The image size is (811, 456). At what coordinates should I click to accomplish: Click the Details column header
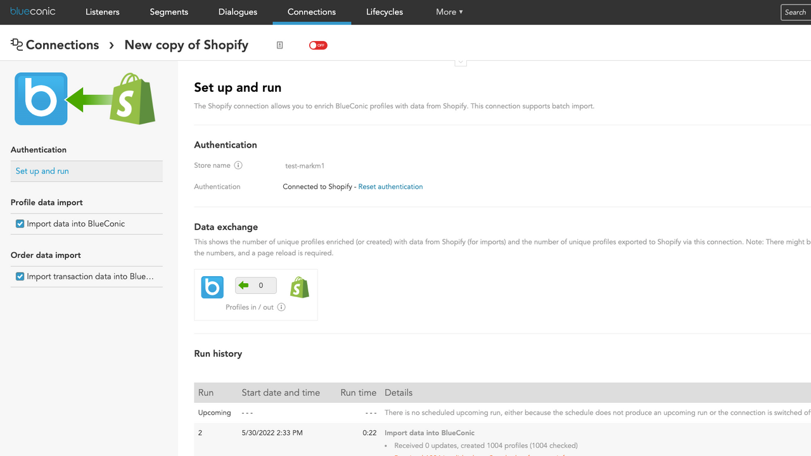click(399, 393)
